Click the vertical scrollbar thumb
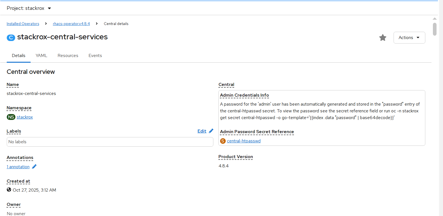Screen dimensions: 443x216 tap(435, 29)
